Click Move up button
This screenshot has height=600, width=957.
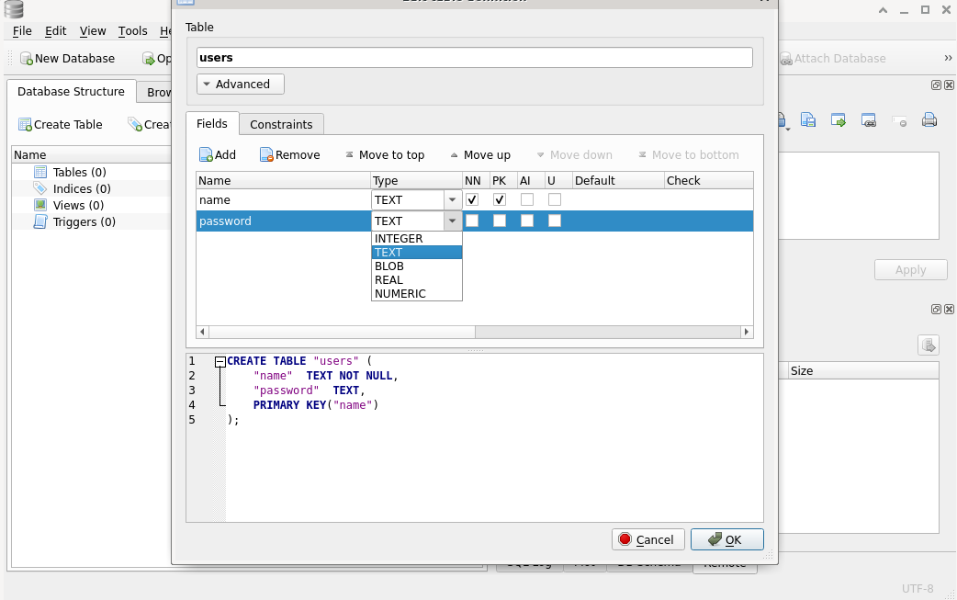(x=480, y=155)
